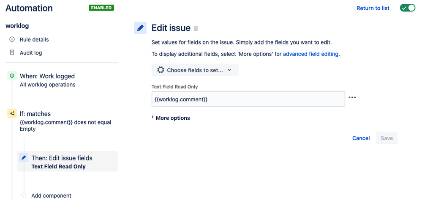Image resolution: width=422 pixels, height=201 pixels.
Task: Open Rule details in sidebar
Action: coord(34,40)
